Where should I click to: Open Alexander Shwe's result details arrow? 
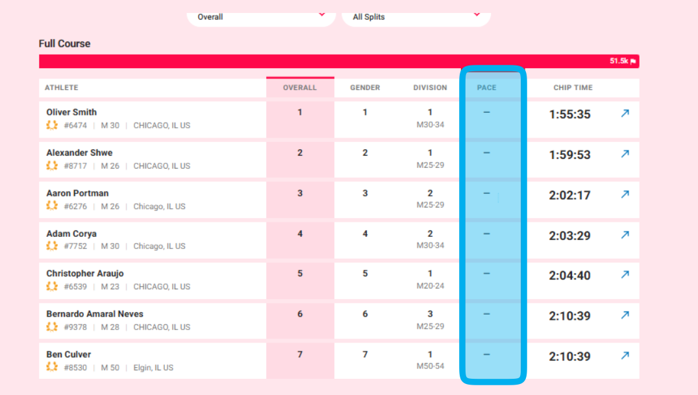pos(625,154)
